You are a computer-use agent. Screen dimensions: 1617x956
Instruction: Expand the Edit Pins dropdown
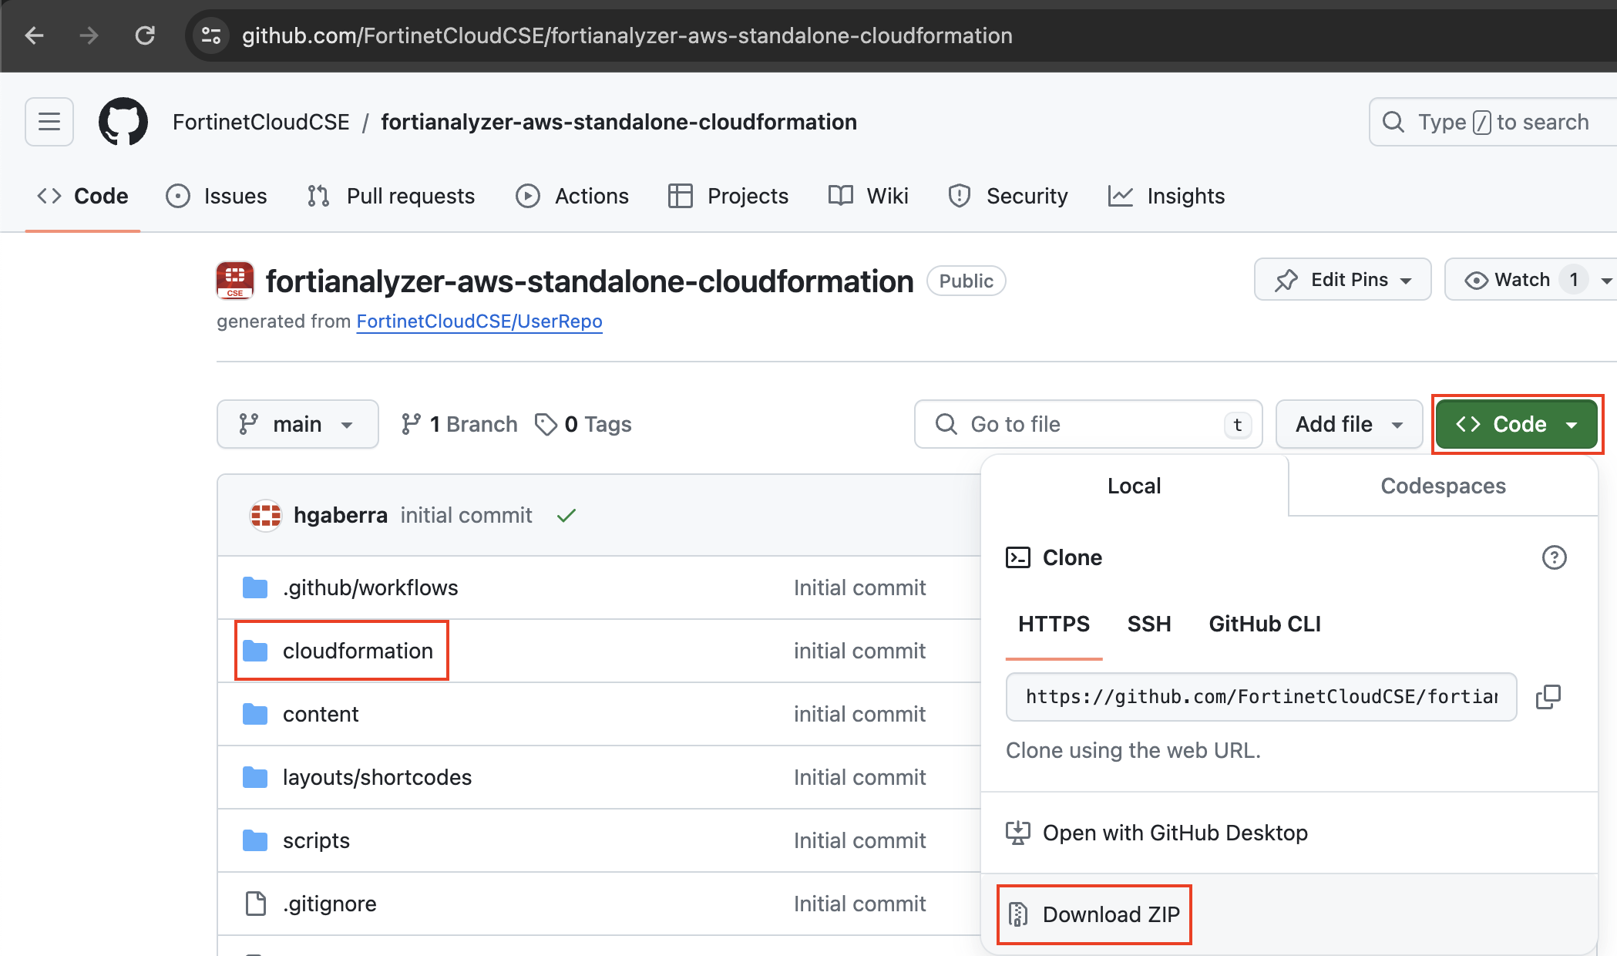pyautogui.click(x=1343, y=280)
